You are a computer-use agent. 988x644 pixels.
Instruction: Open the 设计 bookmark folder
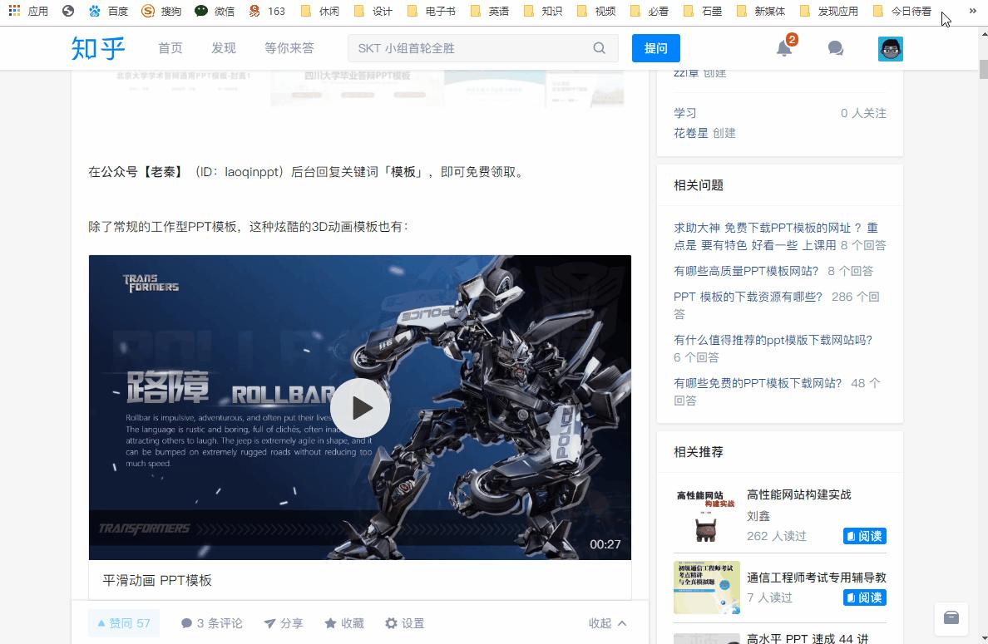point(373,11)
